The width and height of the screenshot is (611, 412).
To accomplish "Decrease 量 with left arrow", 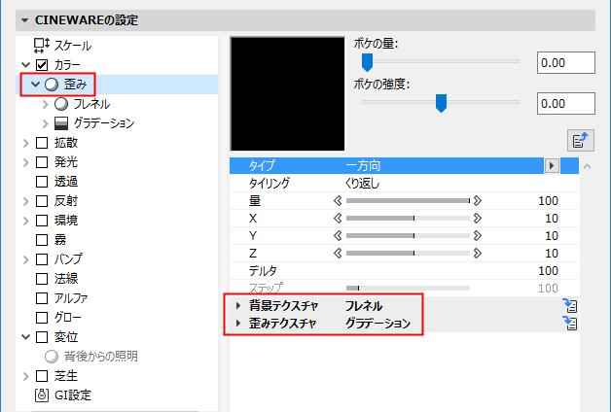I will pos(338,201).
